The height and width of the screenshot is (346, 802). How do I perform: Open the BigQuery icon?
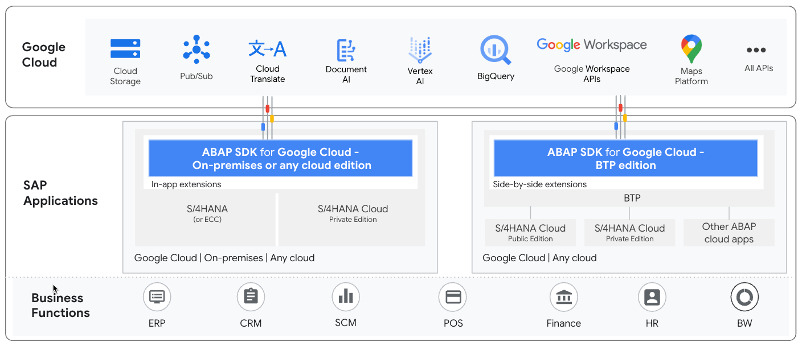[496, 50]
